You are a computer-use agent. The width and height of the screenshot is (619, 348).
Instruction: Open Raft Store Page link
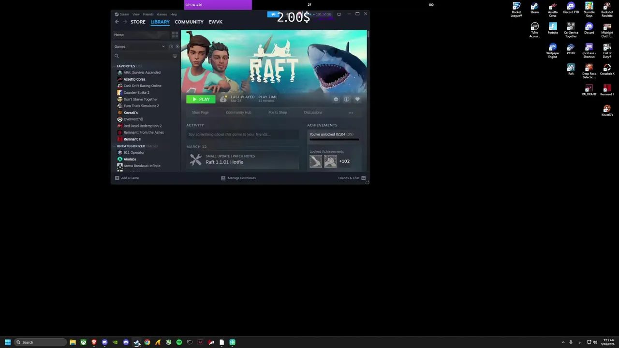(200, 113)
